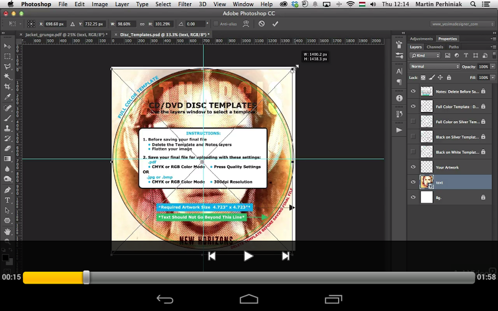Commit the transform with the checkmark
Image resolution: width=498 pixels, height=311 pixels.
tap(275, 24)
